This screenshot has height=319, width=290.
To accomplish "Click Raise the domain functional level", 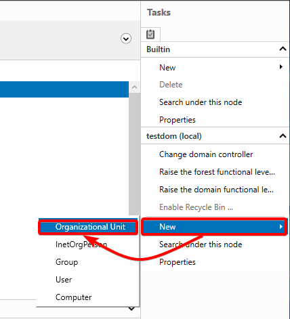I will point(216,190).
